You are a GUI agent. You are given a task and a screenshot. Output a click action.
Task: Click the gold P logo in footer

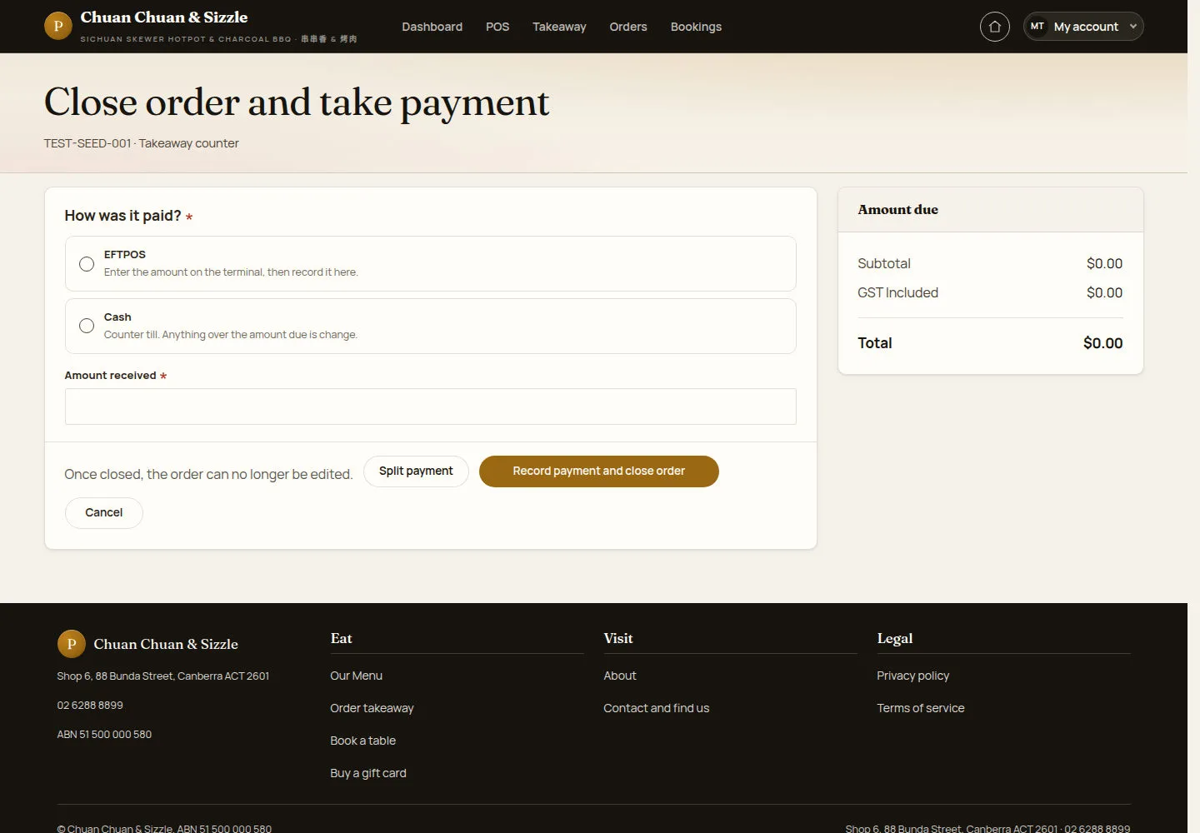pos(71,644)
